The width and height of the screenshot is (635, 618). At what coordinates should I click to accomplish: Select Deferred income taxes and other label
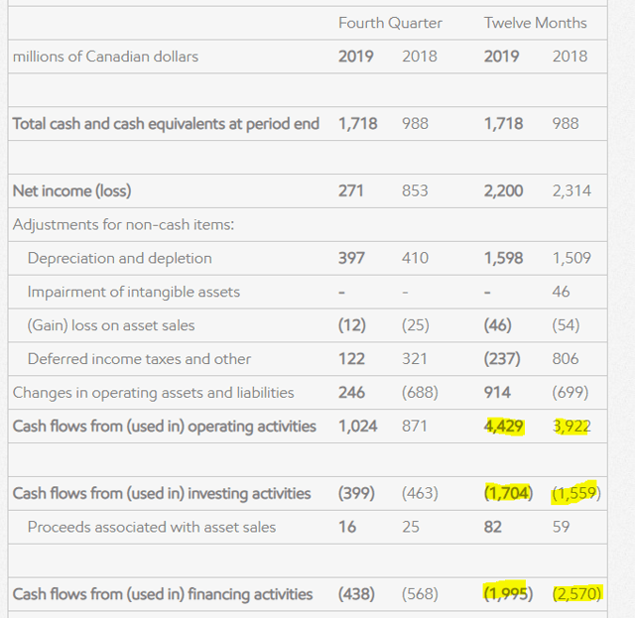tap(139, 359)
